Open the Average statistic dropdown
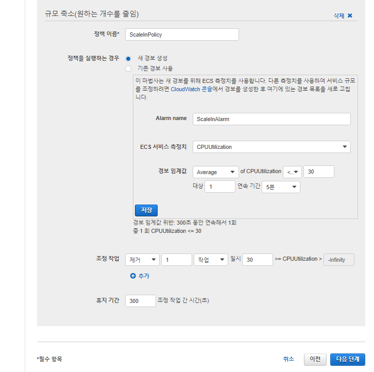Viewport: 374px width, 372px height. pos(216,172)
